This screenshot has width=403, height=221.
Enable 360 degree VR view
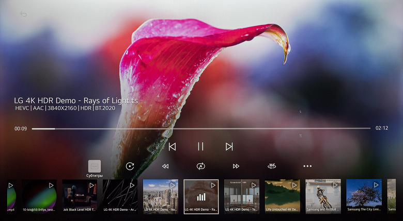[272, 166]
